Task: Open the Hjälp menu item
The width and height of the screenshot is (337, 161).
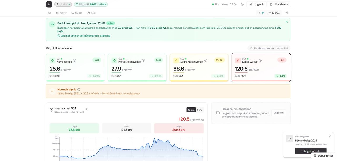Action: coord(91,13)
